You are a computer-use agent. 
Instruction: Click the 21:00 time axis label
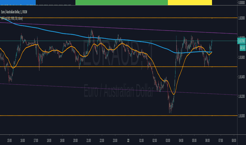click(89, 141)
